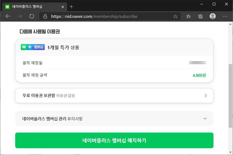Click the 결제 예정 금액 label

tap(35, 75)
